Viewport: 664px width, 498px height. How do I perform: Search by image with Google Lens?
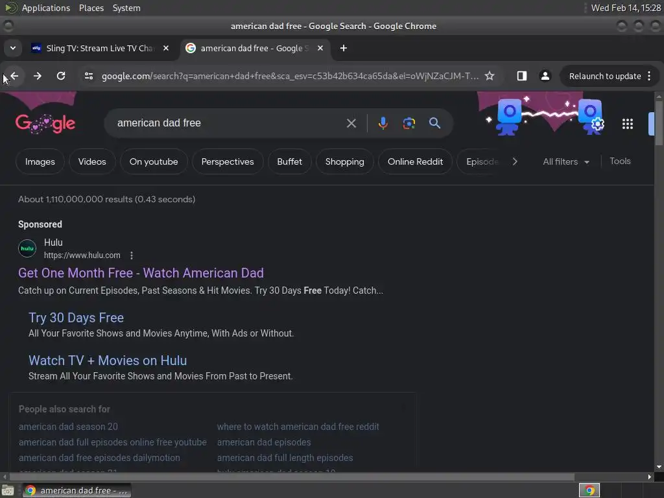(x=409, y=123)
